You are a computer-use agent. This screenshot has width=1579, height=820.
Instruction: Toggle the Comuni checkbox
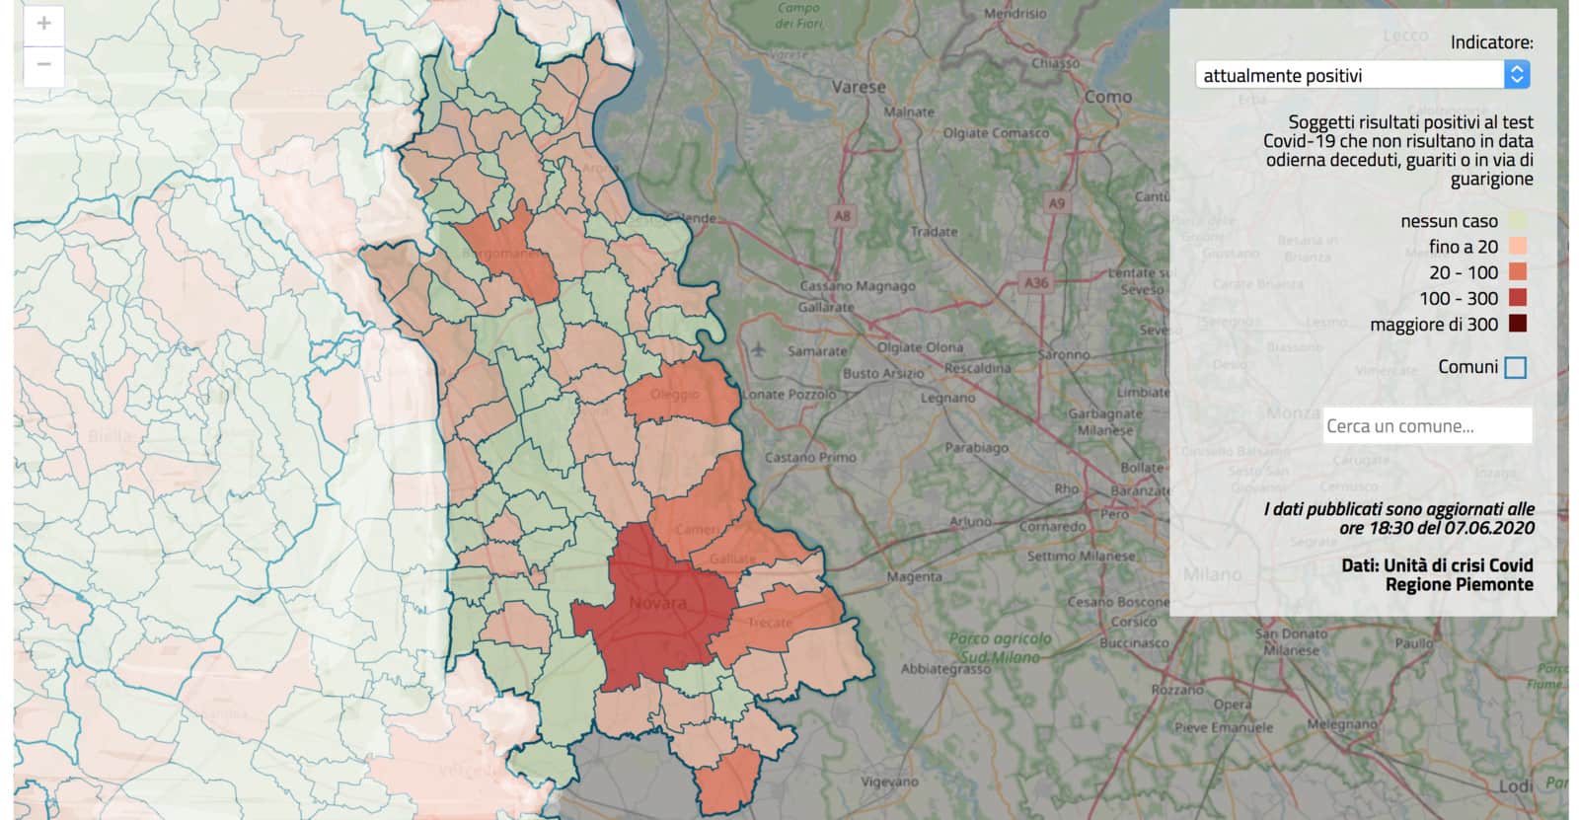coord(1516,368)
